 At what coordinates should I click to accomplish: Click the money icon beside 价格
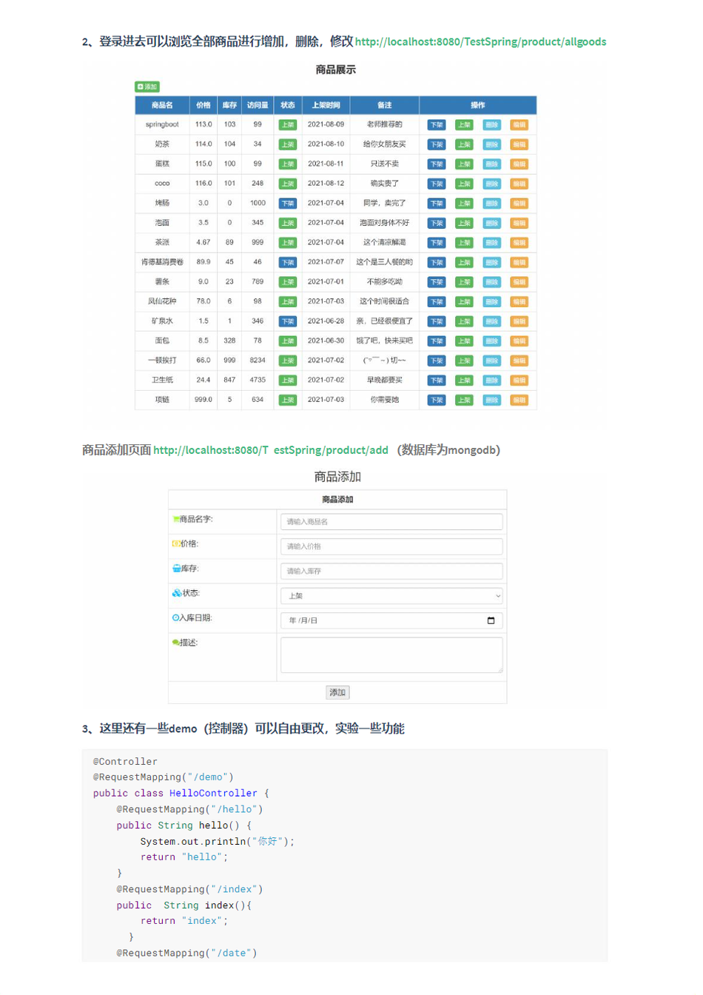pyautogui.click(x=175, y=543)
